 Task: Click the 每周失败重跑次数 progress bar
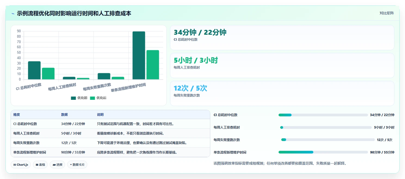[328, 140]
